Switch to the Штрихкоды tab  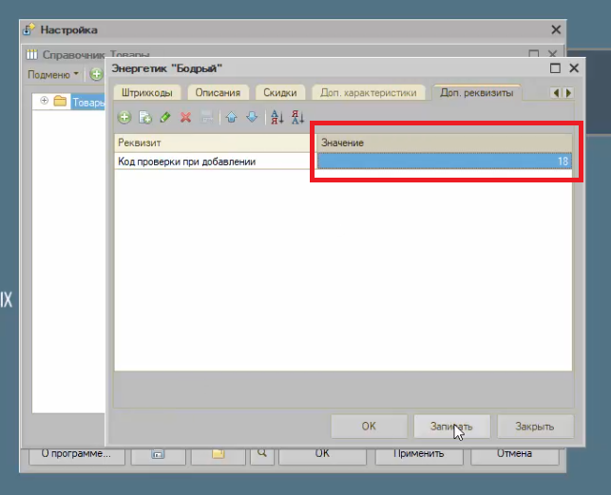[147, 93]
